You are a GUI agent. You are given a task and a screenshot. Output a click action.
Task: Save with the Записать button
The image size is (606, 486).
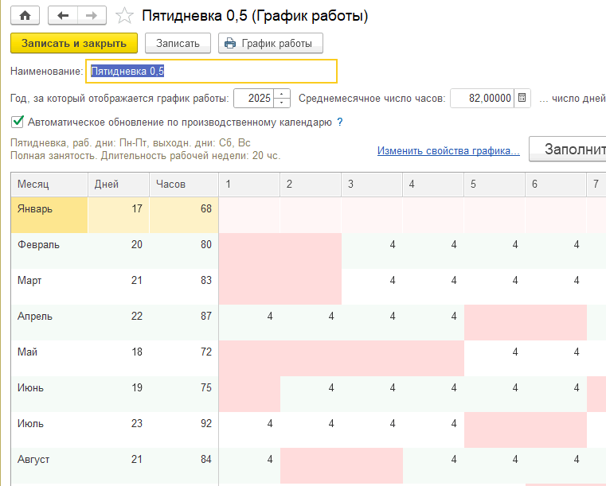[x=178, y=43]
